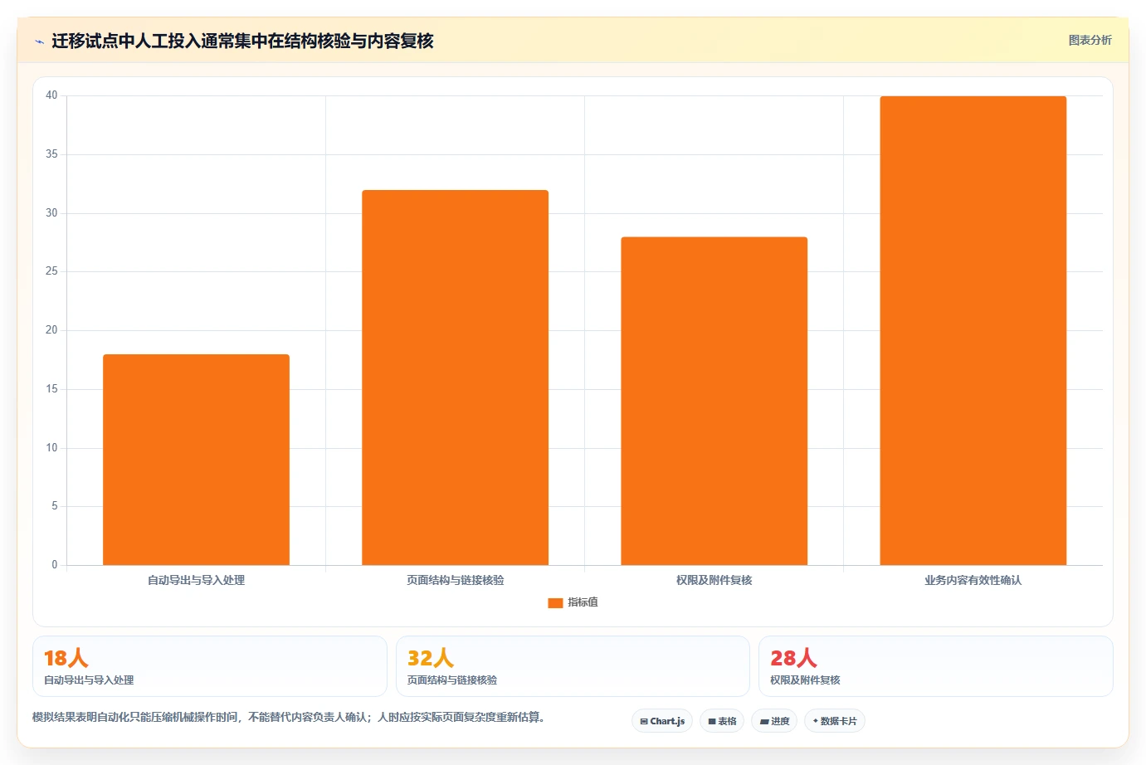Toggle the 指标值 legend item

(573, 602)
